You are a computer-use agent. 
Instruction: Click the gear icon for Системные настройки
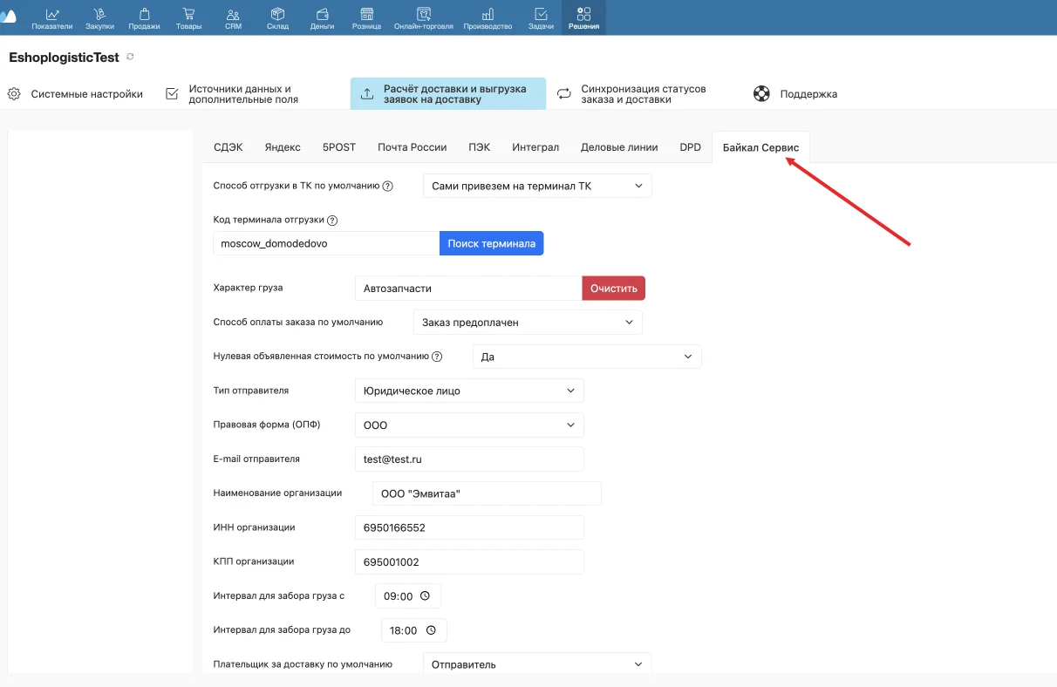pos(14,94)
